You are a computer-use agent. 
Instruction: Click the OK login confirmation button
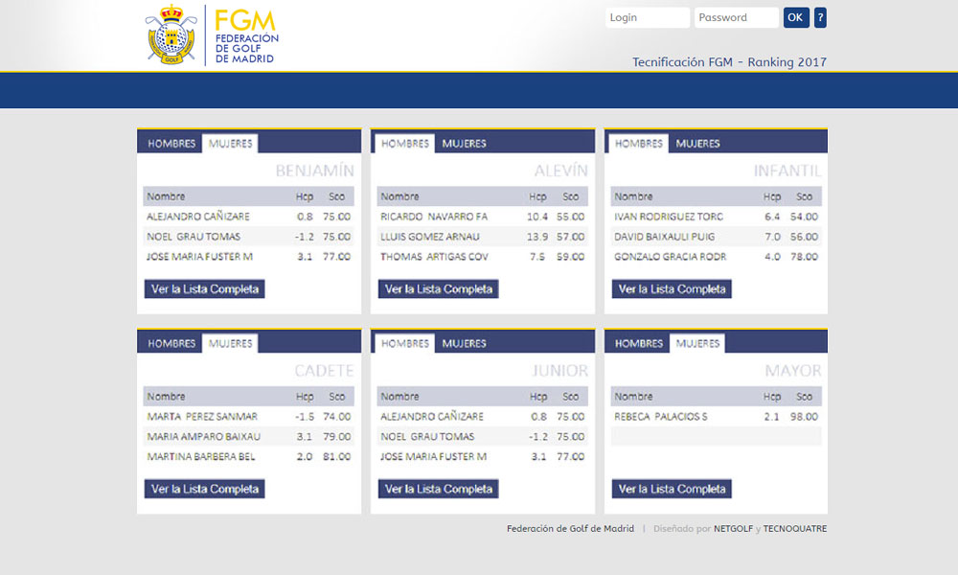point(795,17)
